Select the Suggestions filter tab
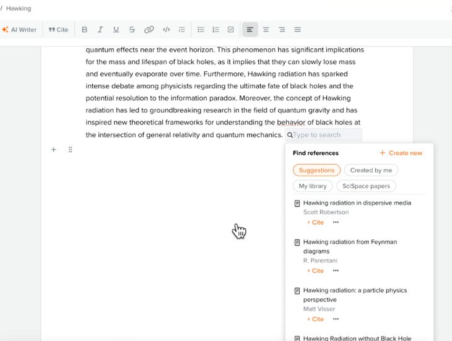Image resolution: width=452 pixels, height=341 pixels. (316, 170)
